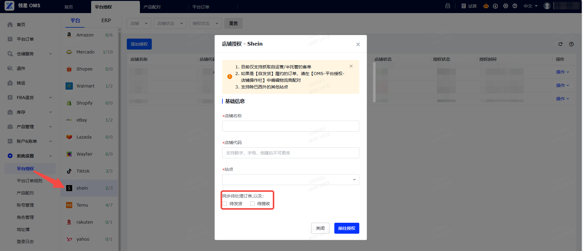Click the 重置 button

point(233,23)
